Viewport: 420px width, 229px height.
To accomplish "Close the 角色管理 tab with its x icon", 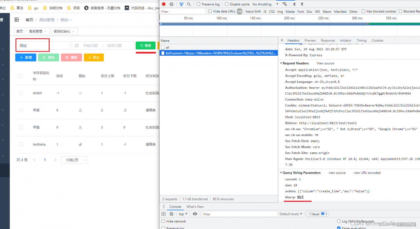I will [45, 31].
